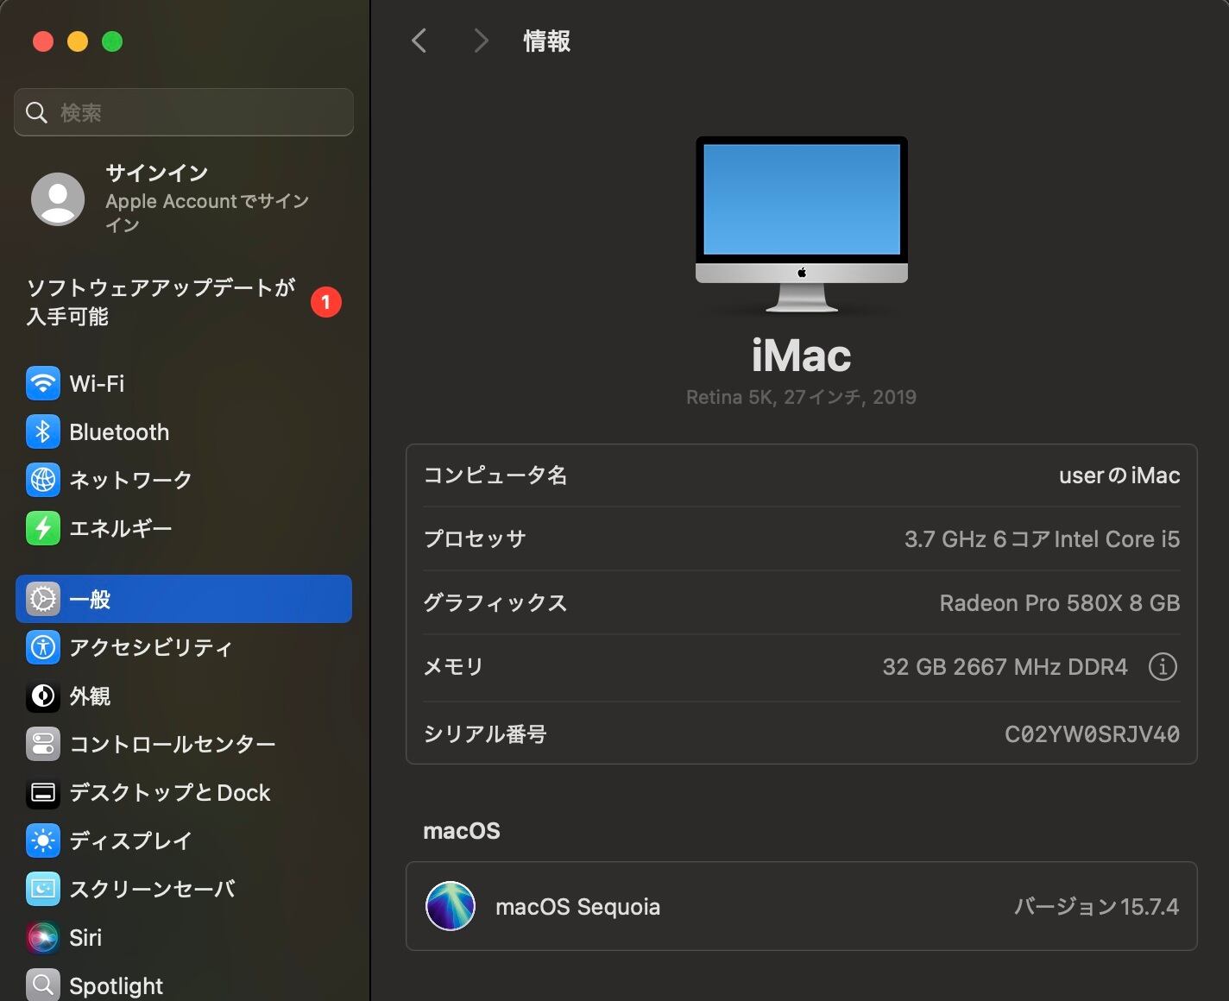Click the スクリーンセーバ icon
The image size is (1229, 1001).
point(43,889)
